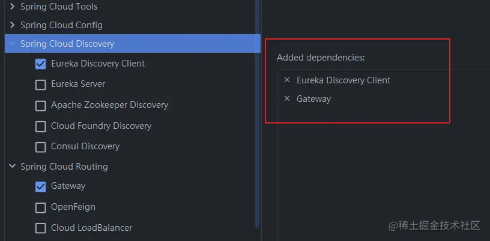Remove Gateway from added dependencies list
Viewport: 490px width, 241px height.
287,99
